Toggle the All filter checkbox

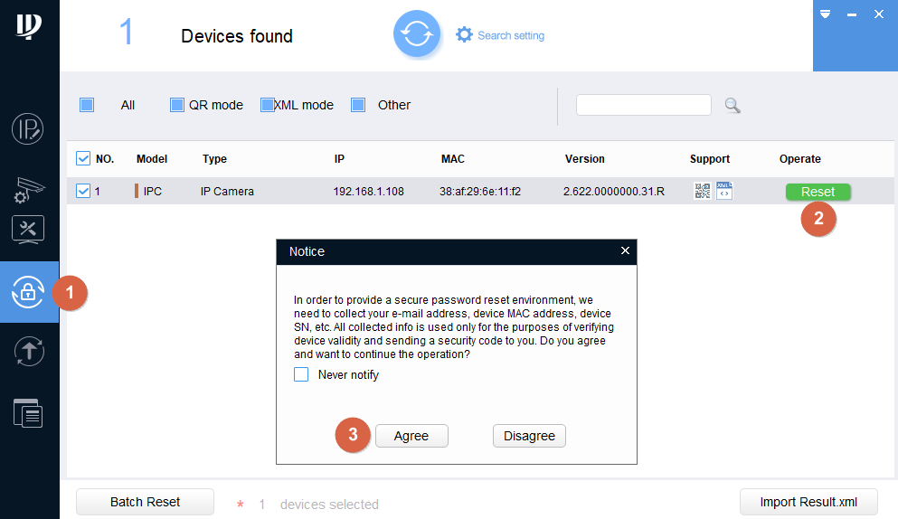(87, 105)
